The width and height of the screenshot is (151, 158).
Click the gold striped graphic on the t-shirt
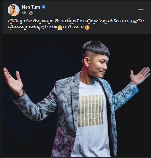91,111
